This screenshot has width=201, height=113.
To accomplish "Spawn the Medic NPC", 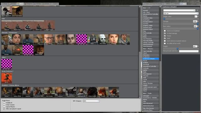I will pyautogui.click(x=92, y=39).
